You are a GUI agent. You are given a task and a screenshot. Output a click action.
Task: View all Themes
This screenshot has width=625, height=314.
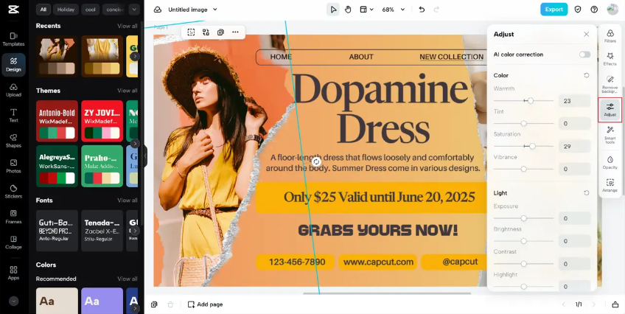click(x=128, y=91)
